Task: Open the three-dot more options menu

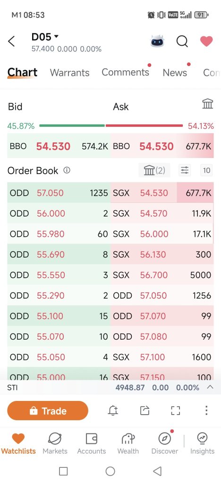Action: coord(206,410)
